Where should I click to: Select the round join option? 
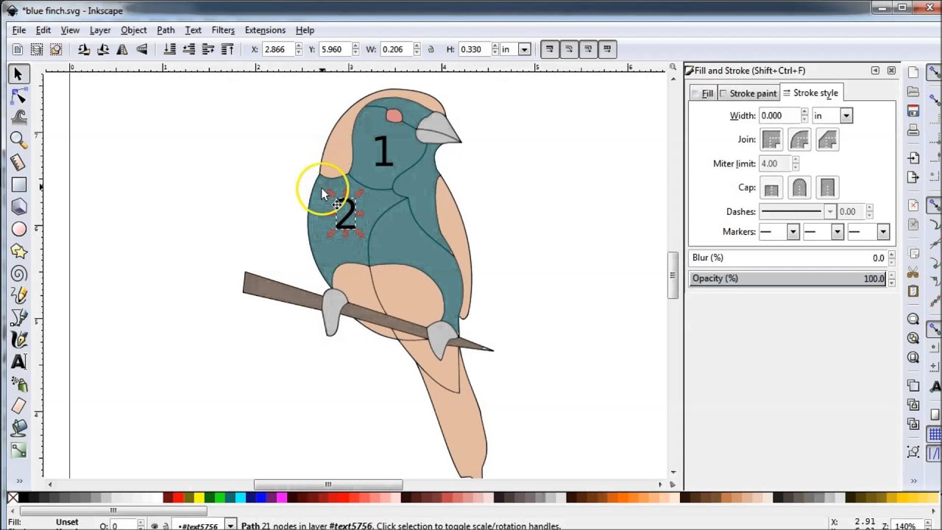point(799,139)
